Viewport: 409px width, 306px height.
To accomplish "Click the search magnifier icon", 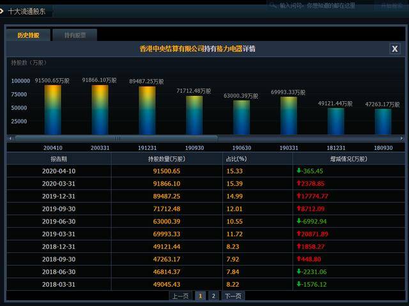I will pyautogui.click(x=273, y=5).
